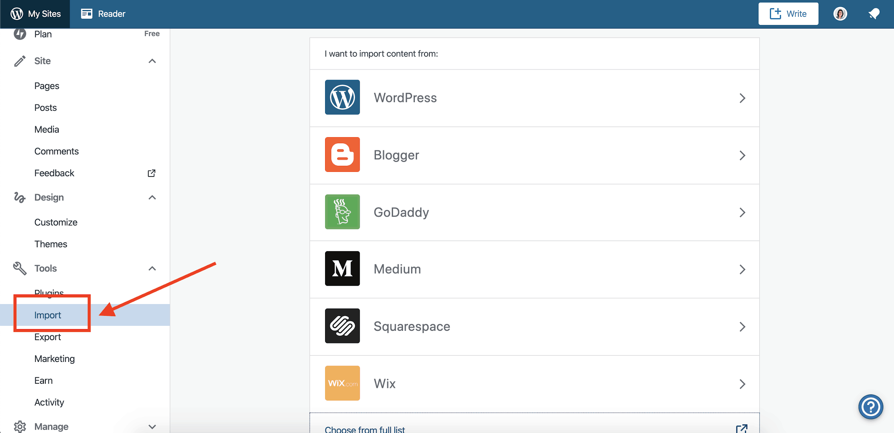Click the Feedback external link icon
The width and height of the screenshot is (894, 433).
(152, 173)
